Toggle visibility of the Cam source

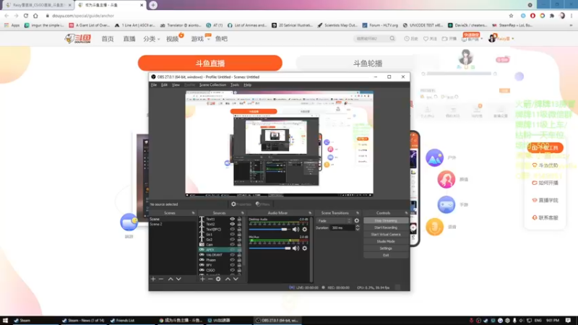pyautogui.click(x=232, y=244)
